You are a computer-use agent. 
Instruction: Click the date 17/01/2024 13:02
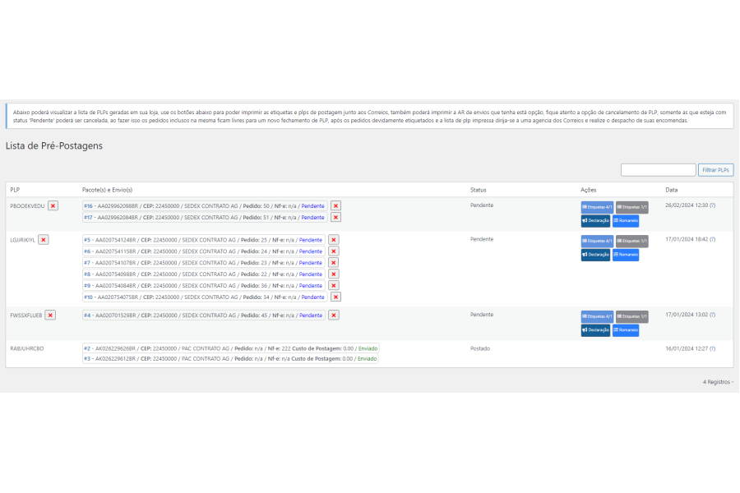pos(687,315)
